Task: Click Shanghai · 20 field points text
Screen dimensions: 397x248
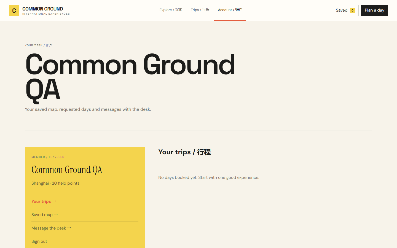Action: coord(55,183)
